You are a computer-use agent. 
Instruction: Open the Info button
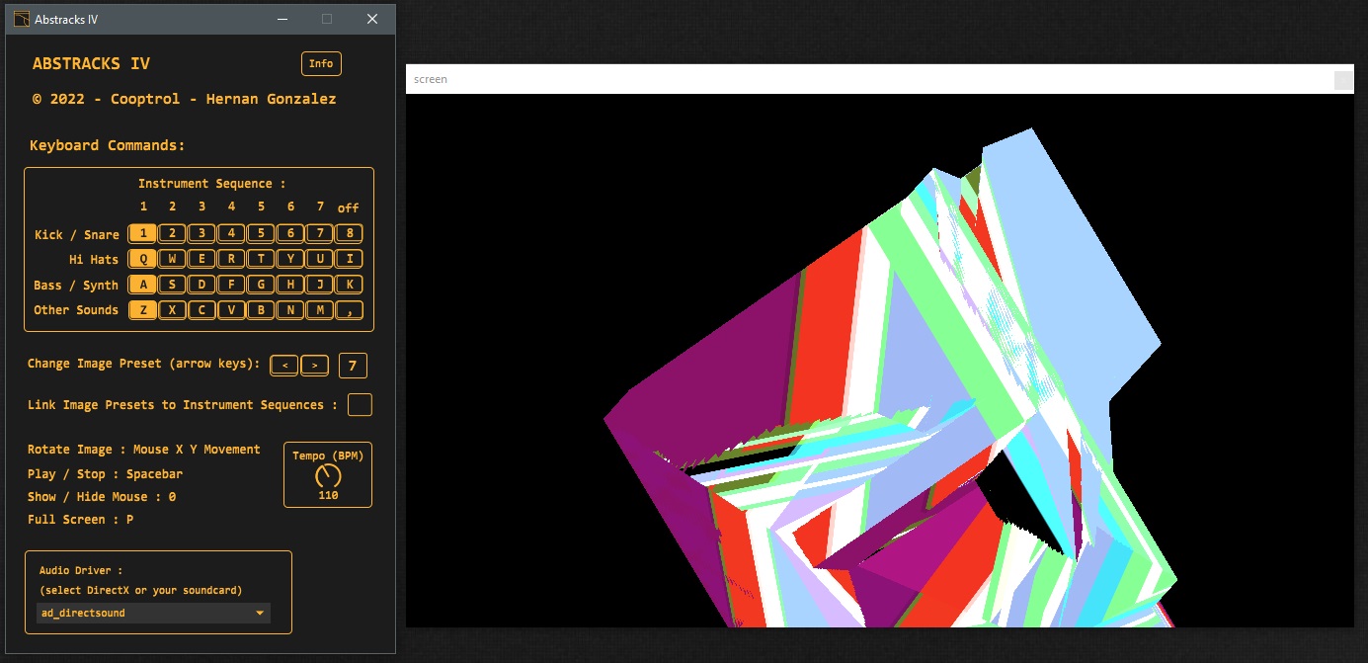321,63
